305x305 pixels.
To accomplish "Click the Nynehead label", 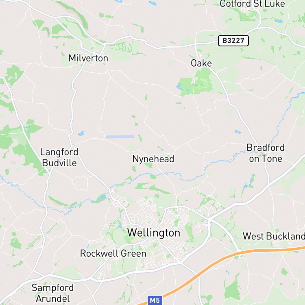I will 153,159.
